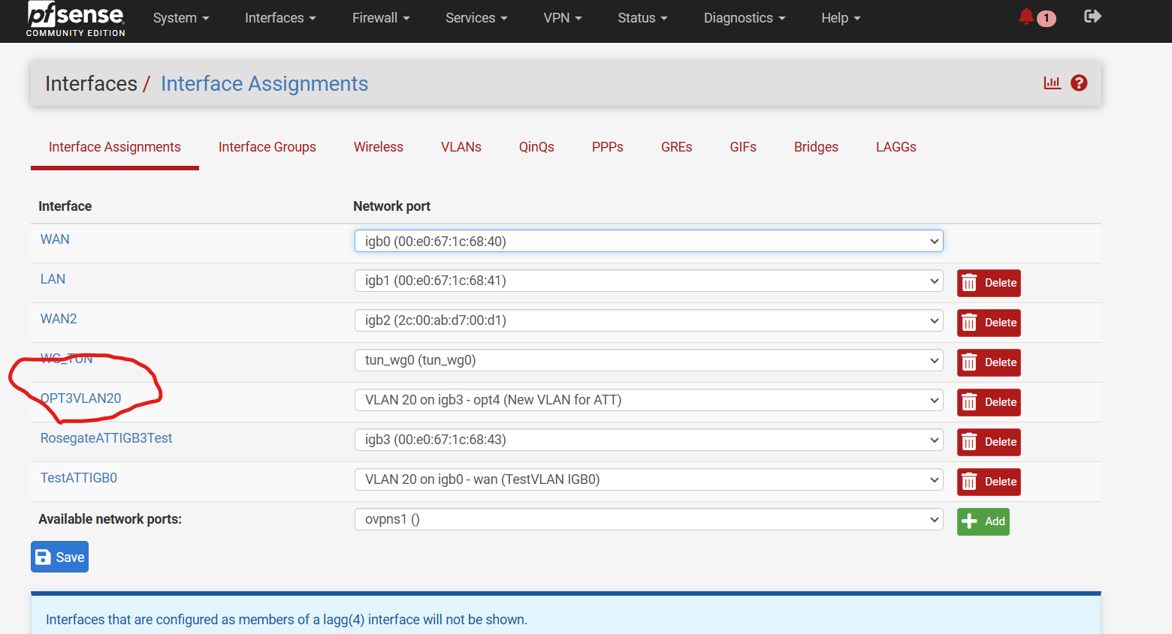Open the Help menu
The height and width of the screenshot is (634, 1172).
[x=841, y=18]
